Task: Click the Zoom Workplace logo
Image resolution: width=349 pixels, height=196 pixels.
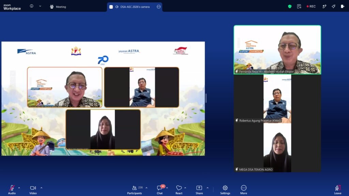Action: pyautogui.click(x=12, y=7)
